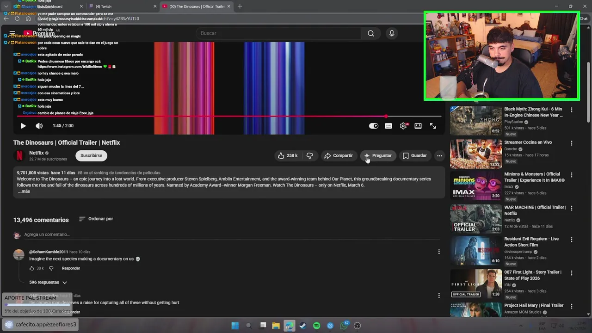Open the browser tab list chevron
Viewport: 592px width, 333px height.
pos(6,6)
